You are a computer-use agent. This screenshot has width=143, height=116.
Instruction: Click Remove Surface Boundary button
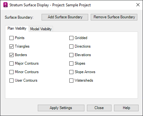pos(114,17)
